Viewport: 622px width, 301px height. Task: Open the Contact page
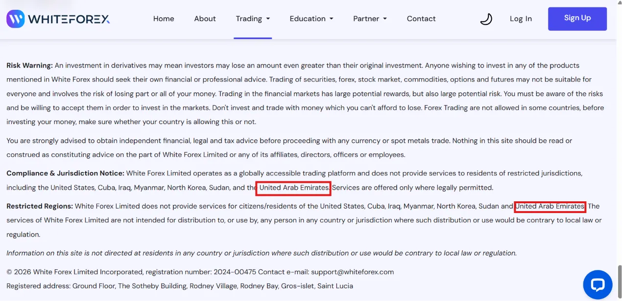tap(421, 19)
